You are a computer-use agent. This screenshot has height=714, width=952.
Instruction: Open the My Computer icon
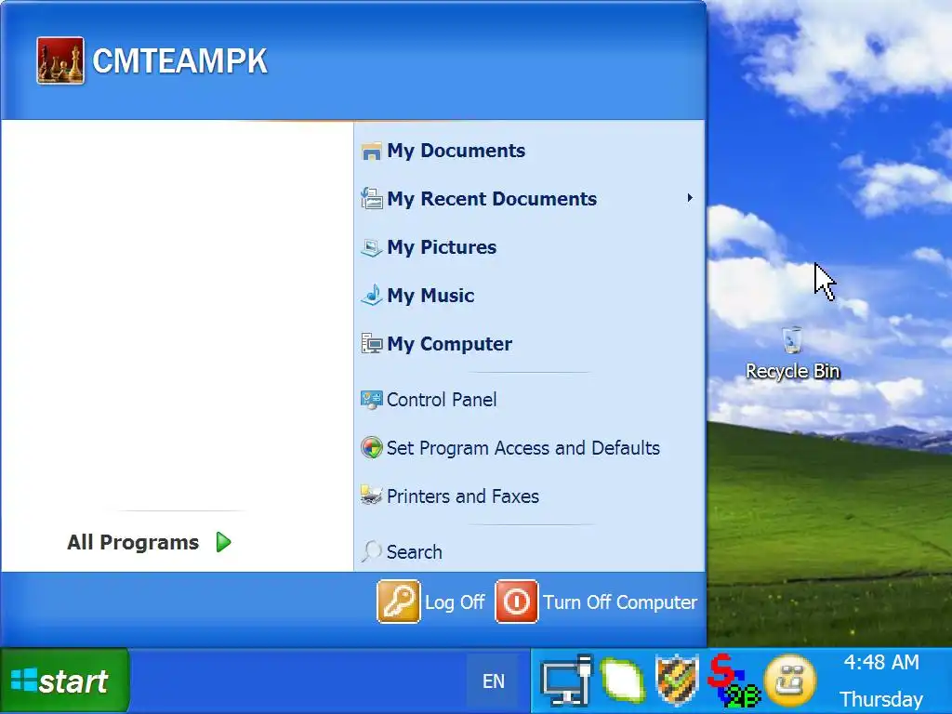371,344
